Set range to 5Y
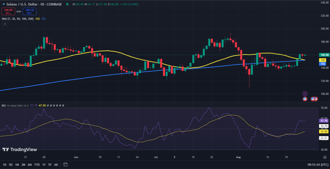Viewport: 330px width, 169px height. click(50, 164)
